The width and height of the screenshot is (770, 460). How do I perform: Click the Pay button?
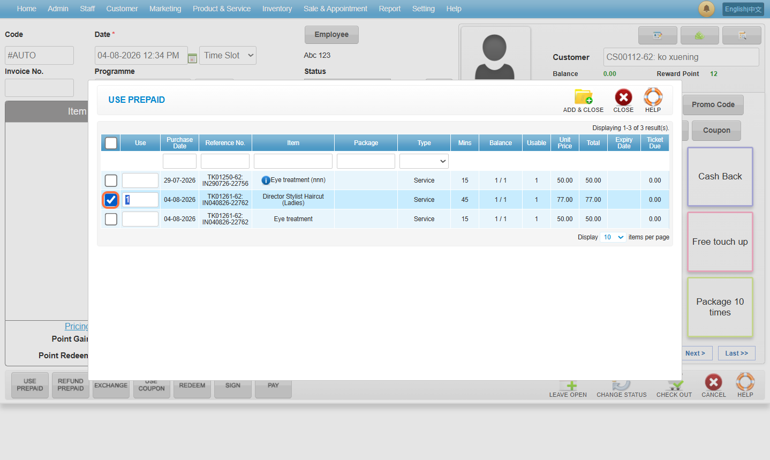[273, 389]
